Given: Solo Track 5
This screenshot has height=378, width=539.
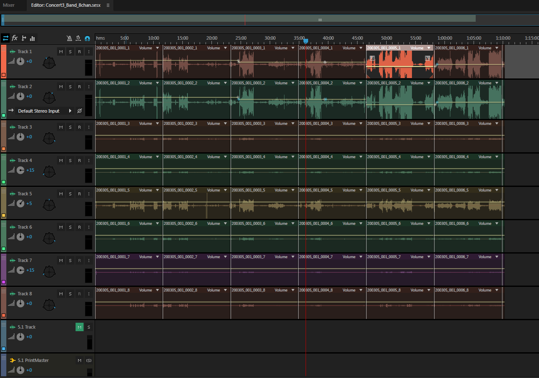Looking at the screenshot, I should pos(70,194).
